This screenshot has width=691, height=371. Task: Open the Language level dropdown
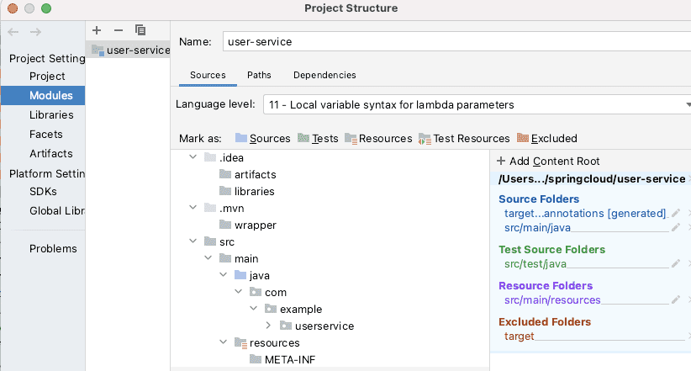(477, 104)
